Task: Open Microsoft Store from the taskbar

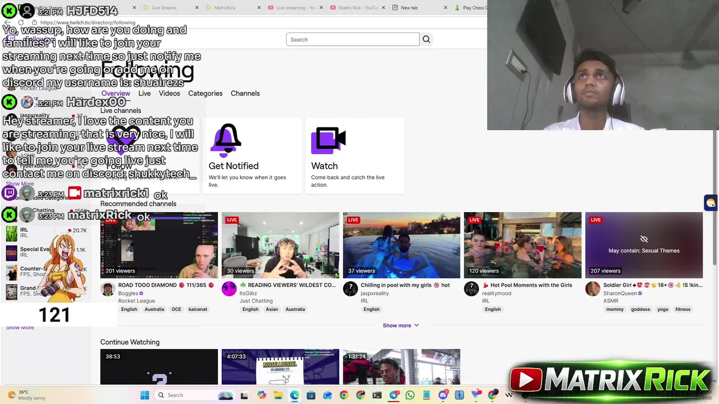Action: [311, 395]
